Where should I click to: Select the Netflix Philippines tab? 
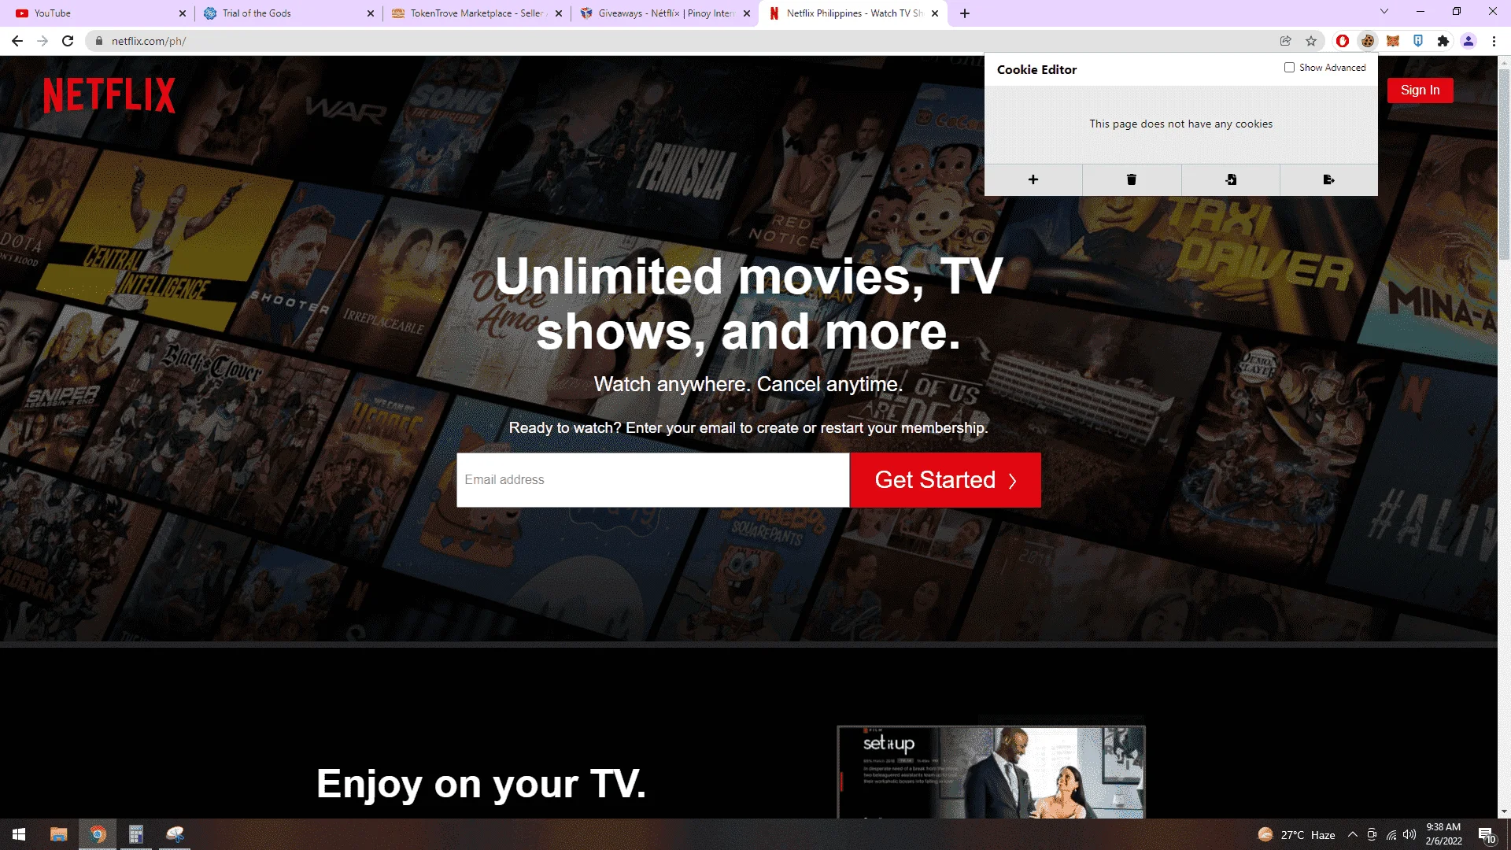coord(853,13)
